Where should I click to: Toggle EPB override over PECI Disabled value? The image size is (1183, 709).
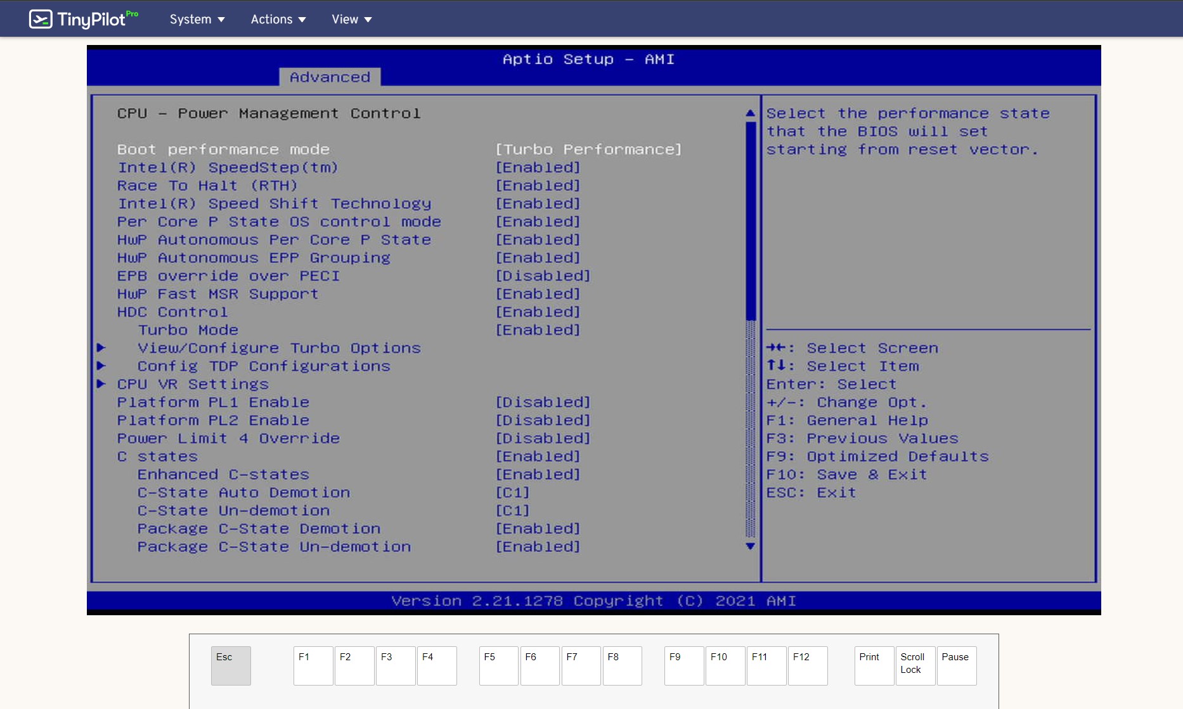click(543, 276)
